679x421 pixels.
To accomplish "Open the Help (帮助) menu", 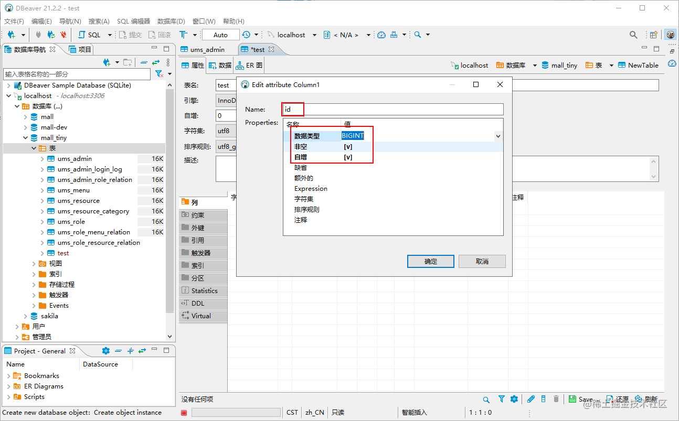I will point(234,21).
